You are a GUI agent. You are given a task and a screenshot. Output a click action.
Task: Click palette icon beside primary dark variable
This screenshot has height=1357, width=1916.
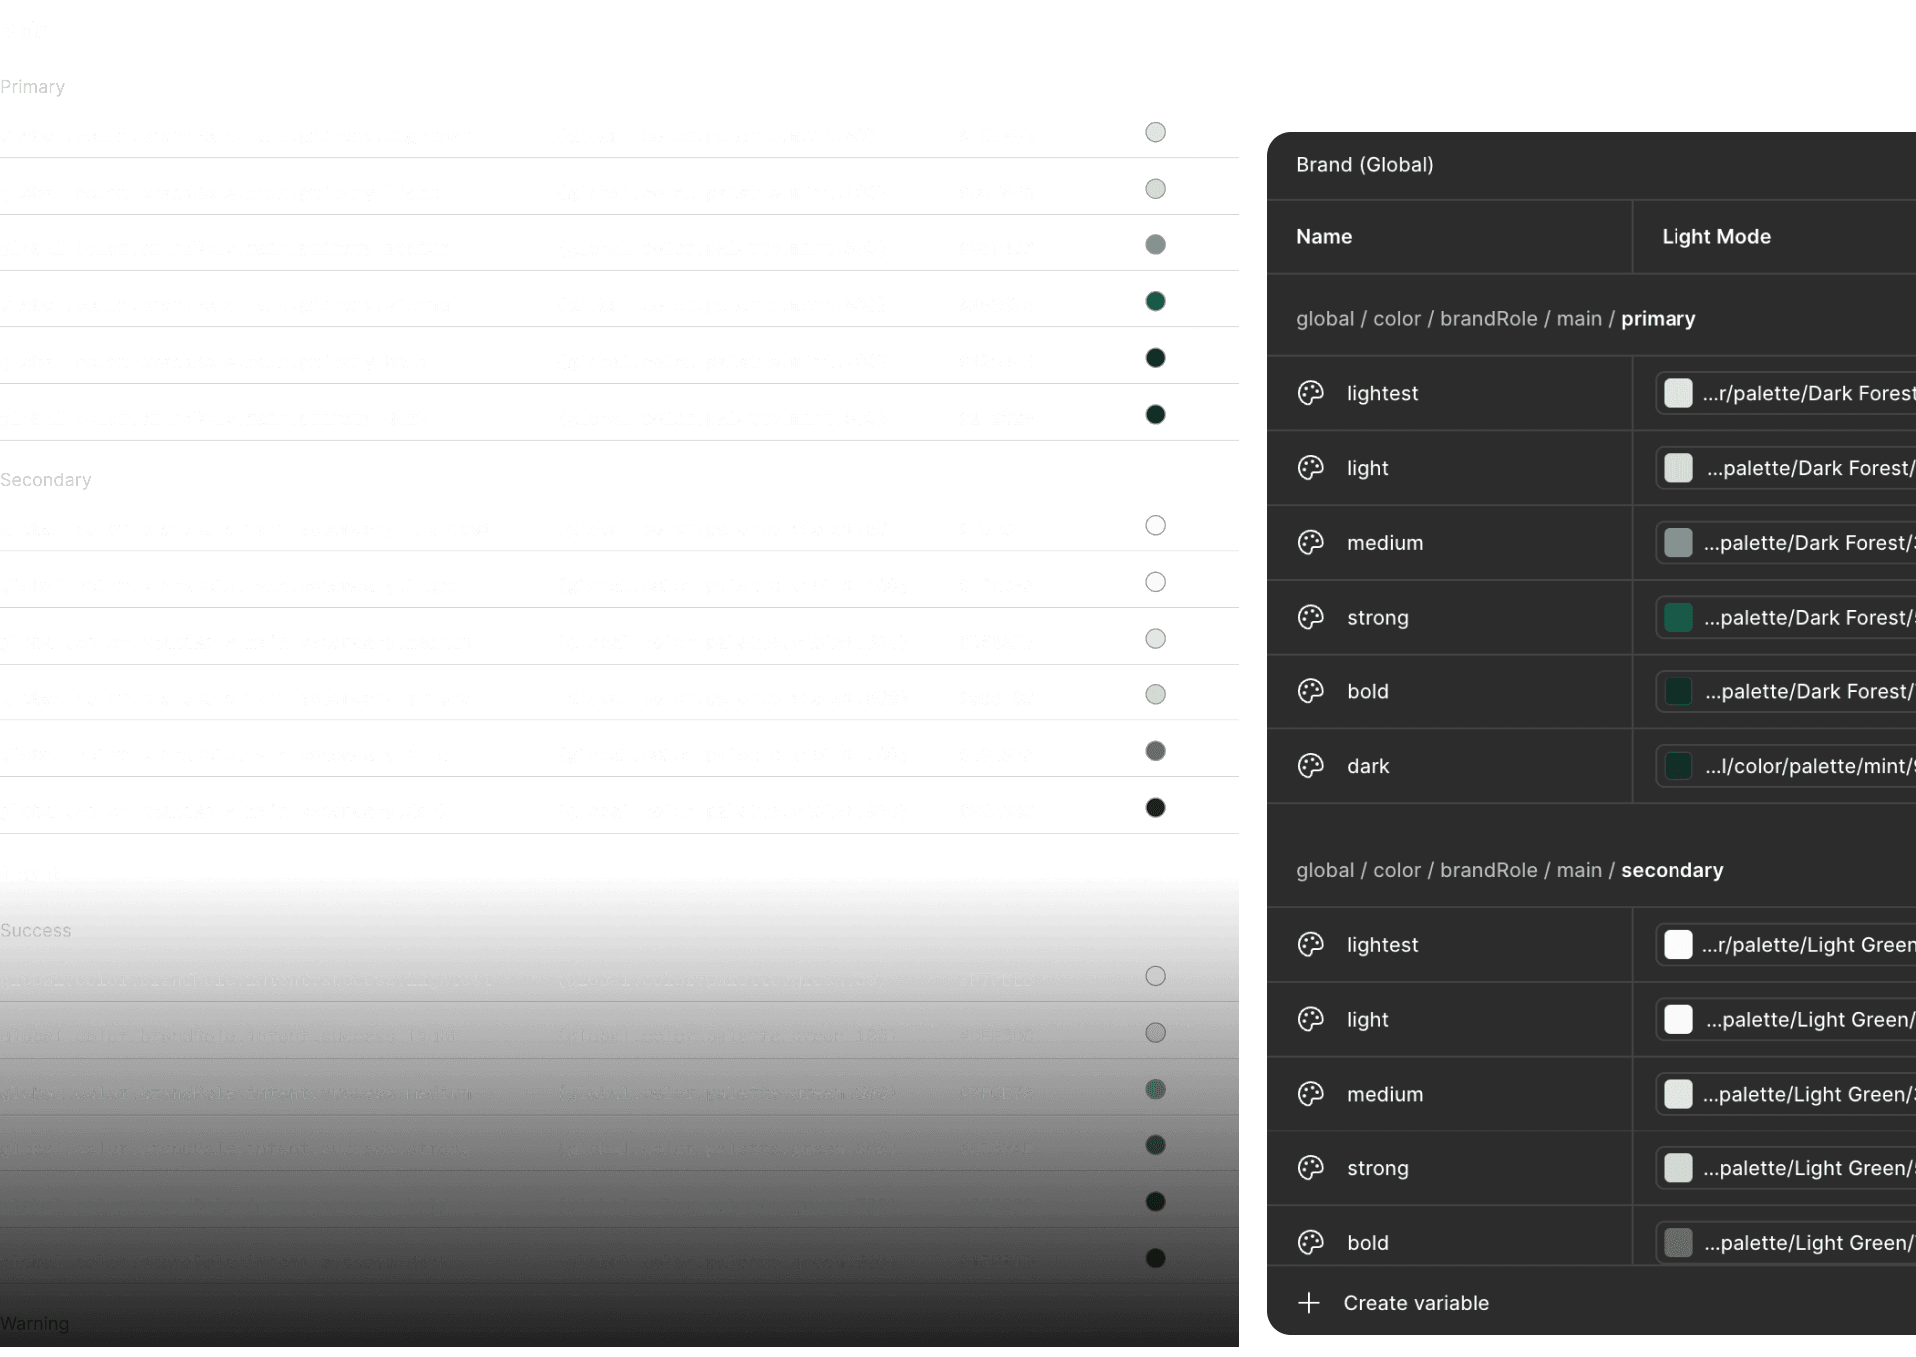pos(1310,766)
